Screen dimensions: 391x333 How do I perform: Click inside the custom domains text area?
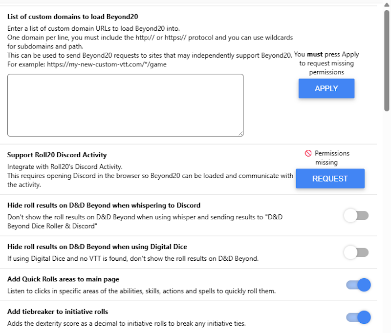pos(125,105)
